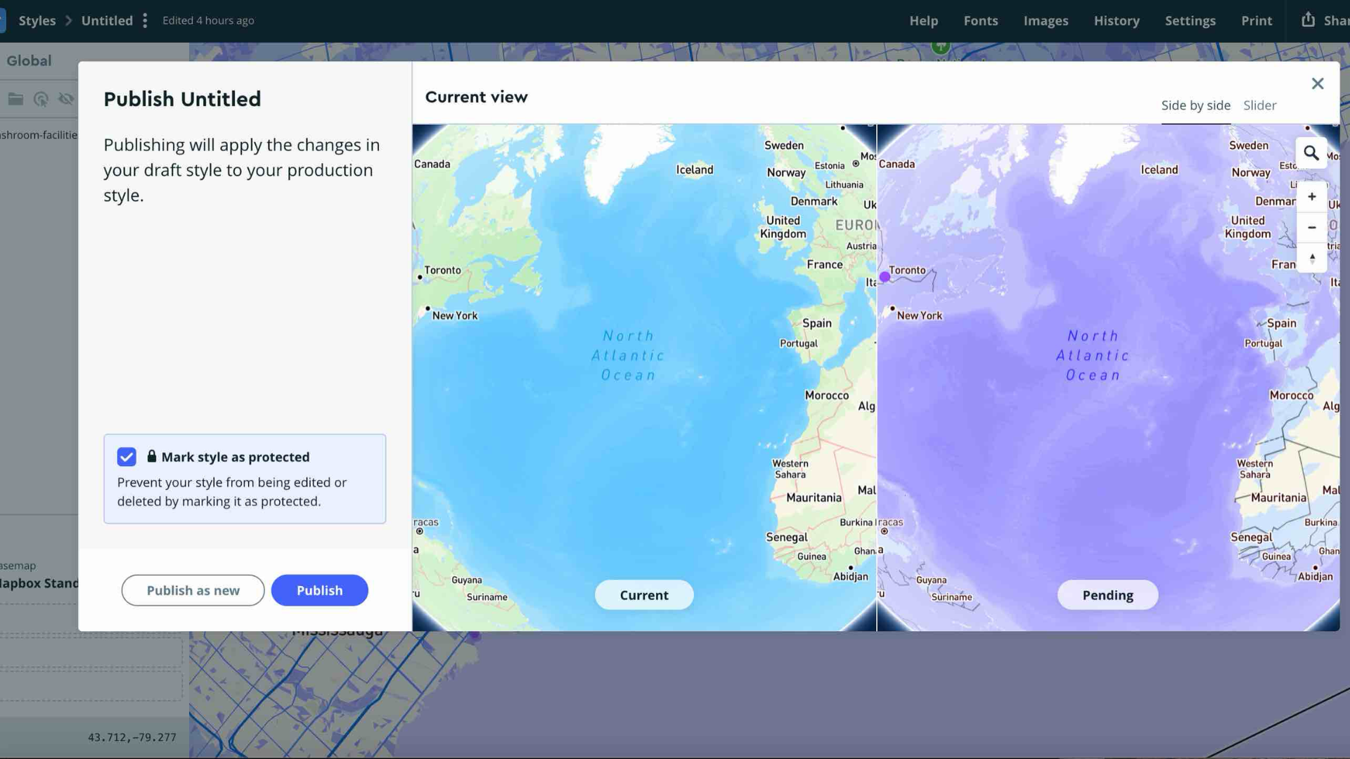Uncheck Mark style as protected
This screenshot has width=1350, height=759.
[127, 457]
